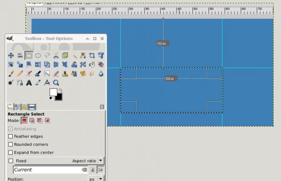The width and height of the screenshot is (281, 181).
Task: Choose the Ellipse Select tool
Action: 38,55
